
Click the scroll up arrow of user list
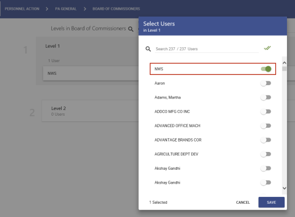pos(285,63)
